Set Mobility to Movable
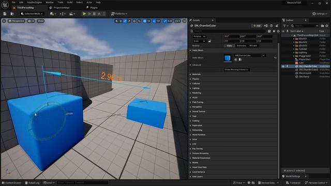 [x=253, y=46]
